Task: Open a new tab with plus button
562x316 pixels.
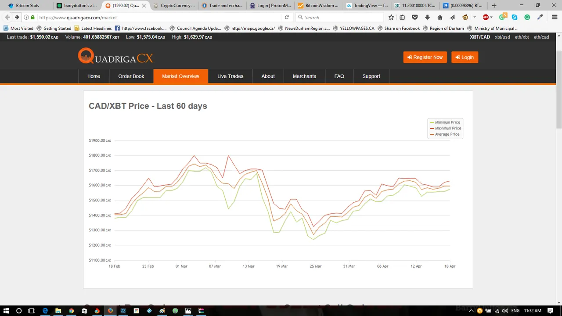Action: pos(494,6)
